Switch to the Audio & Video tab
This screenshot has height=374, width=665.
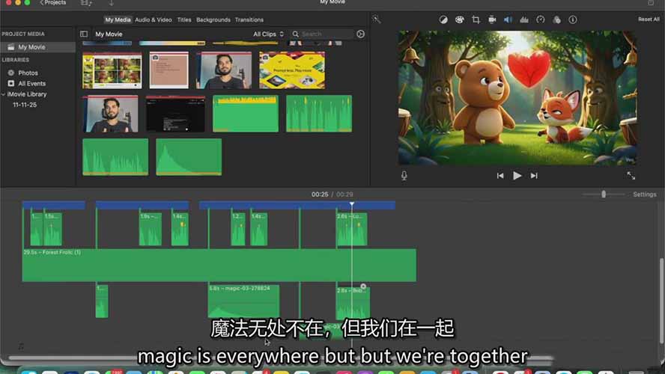(153, 19)
